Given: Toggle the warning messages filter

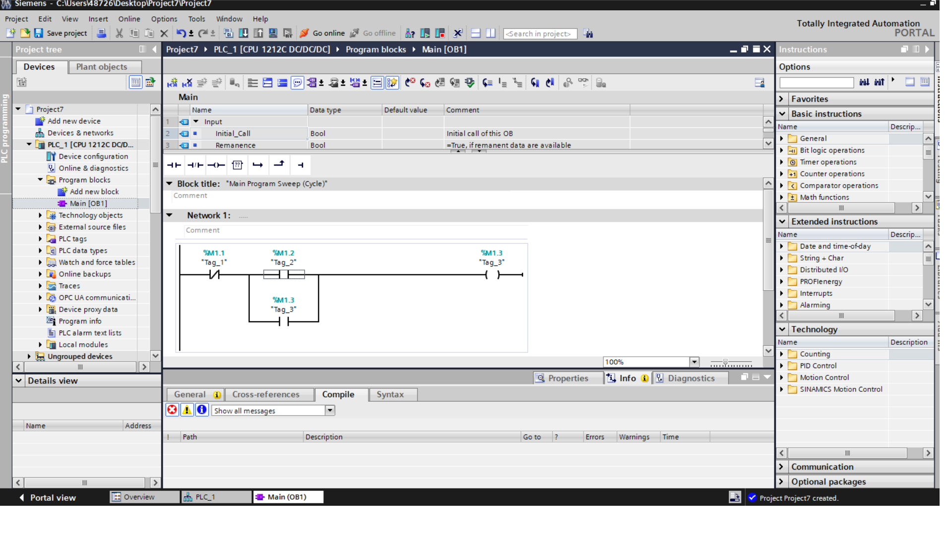Looking at the screenshot, I should click(187, 410).
